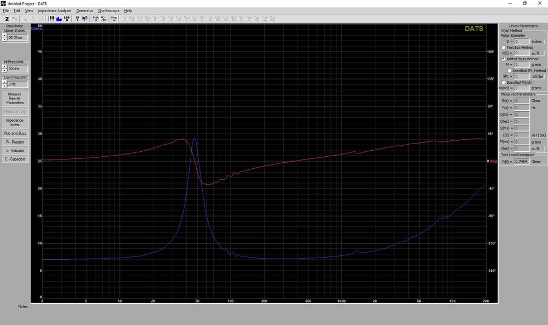Select Test Box Method radio button
Image resolution: width=548 pixels, height=325 pixels.
pos(504,48)
